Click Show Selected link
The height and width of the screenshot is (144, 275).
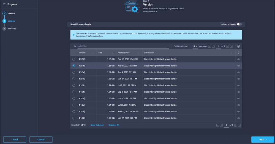(x=97, y=125)
